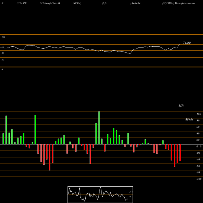Click the MR axis label 20
Image resolution: width=203 pixels, height=203 pixels.
[x=198, y=140]
